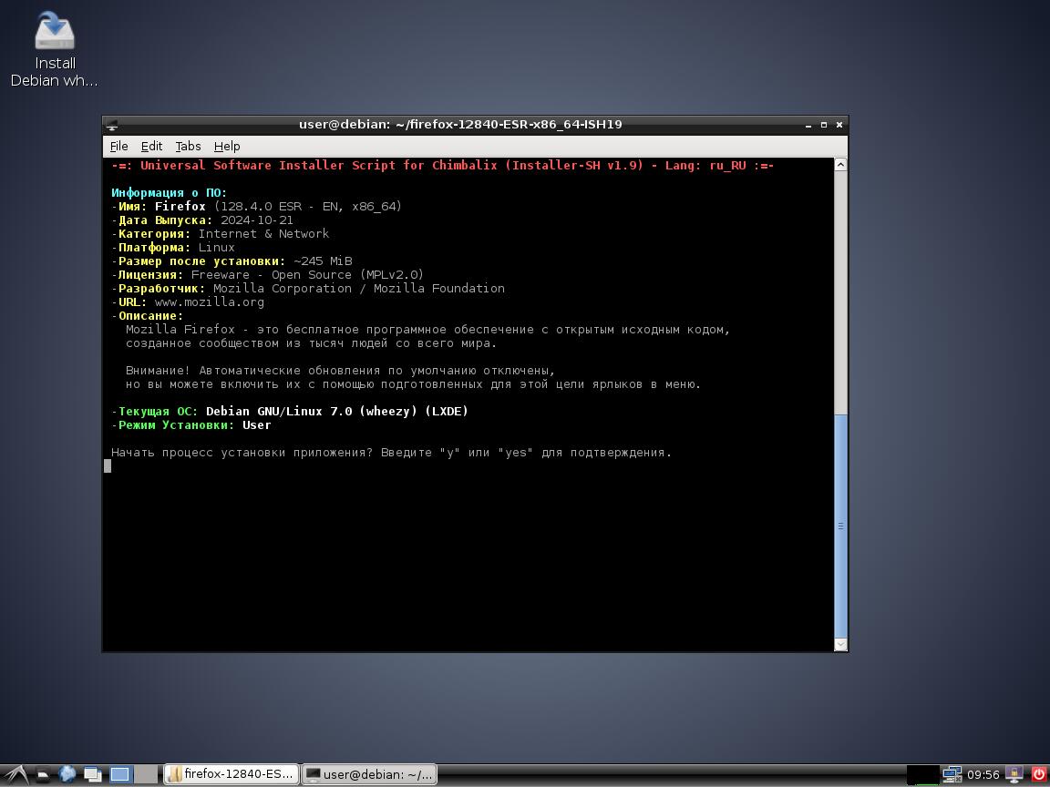Click the text 'Debian GNU/Linux 7.0 (wheezy) (LXDE)'
Screen dimensions: 1050x787
coord(337,412)
